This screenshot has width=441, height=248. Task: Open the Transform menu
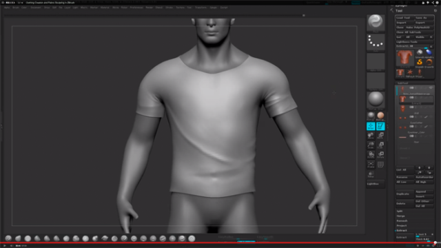pos(201,8)
